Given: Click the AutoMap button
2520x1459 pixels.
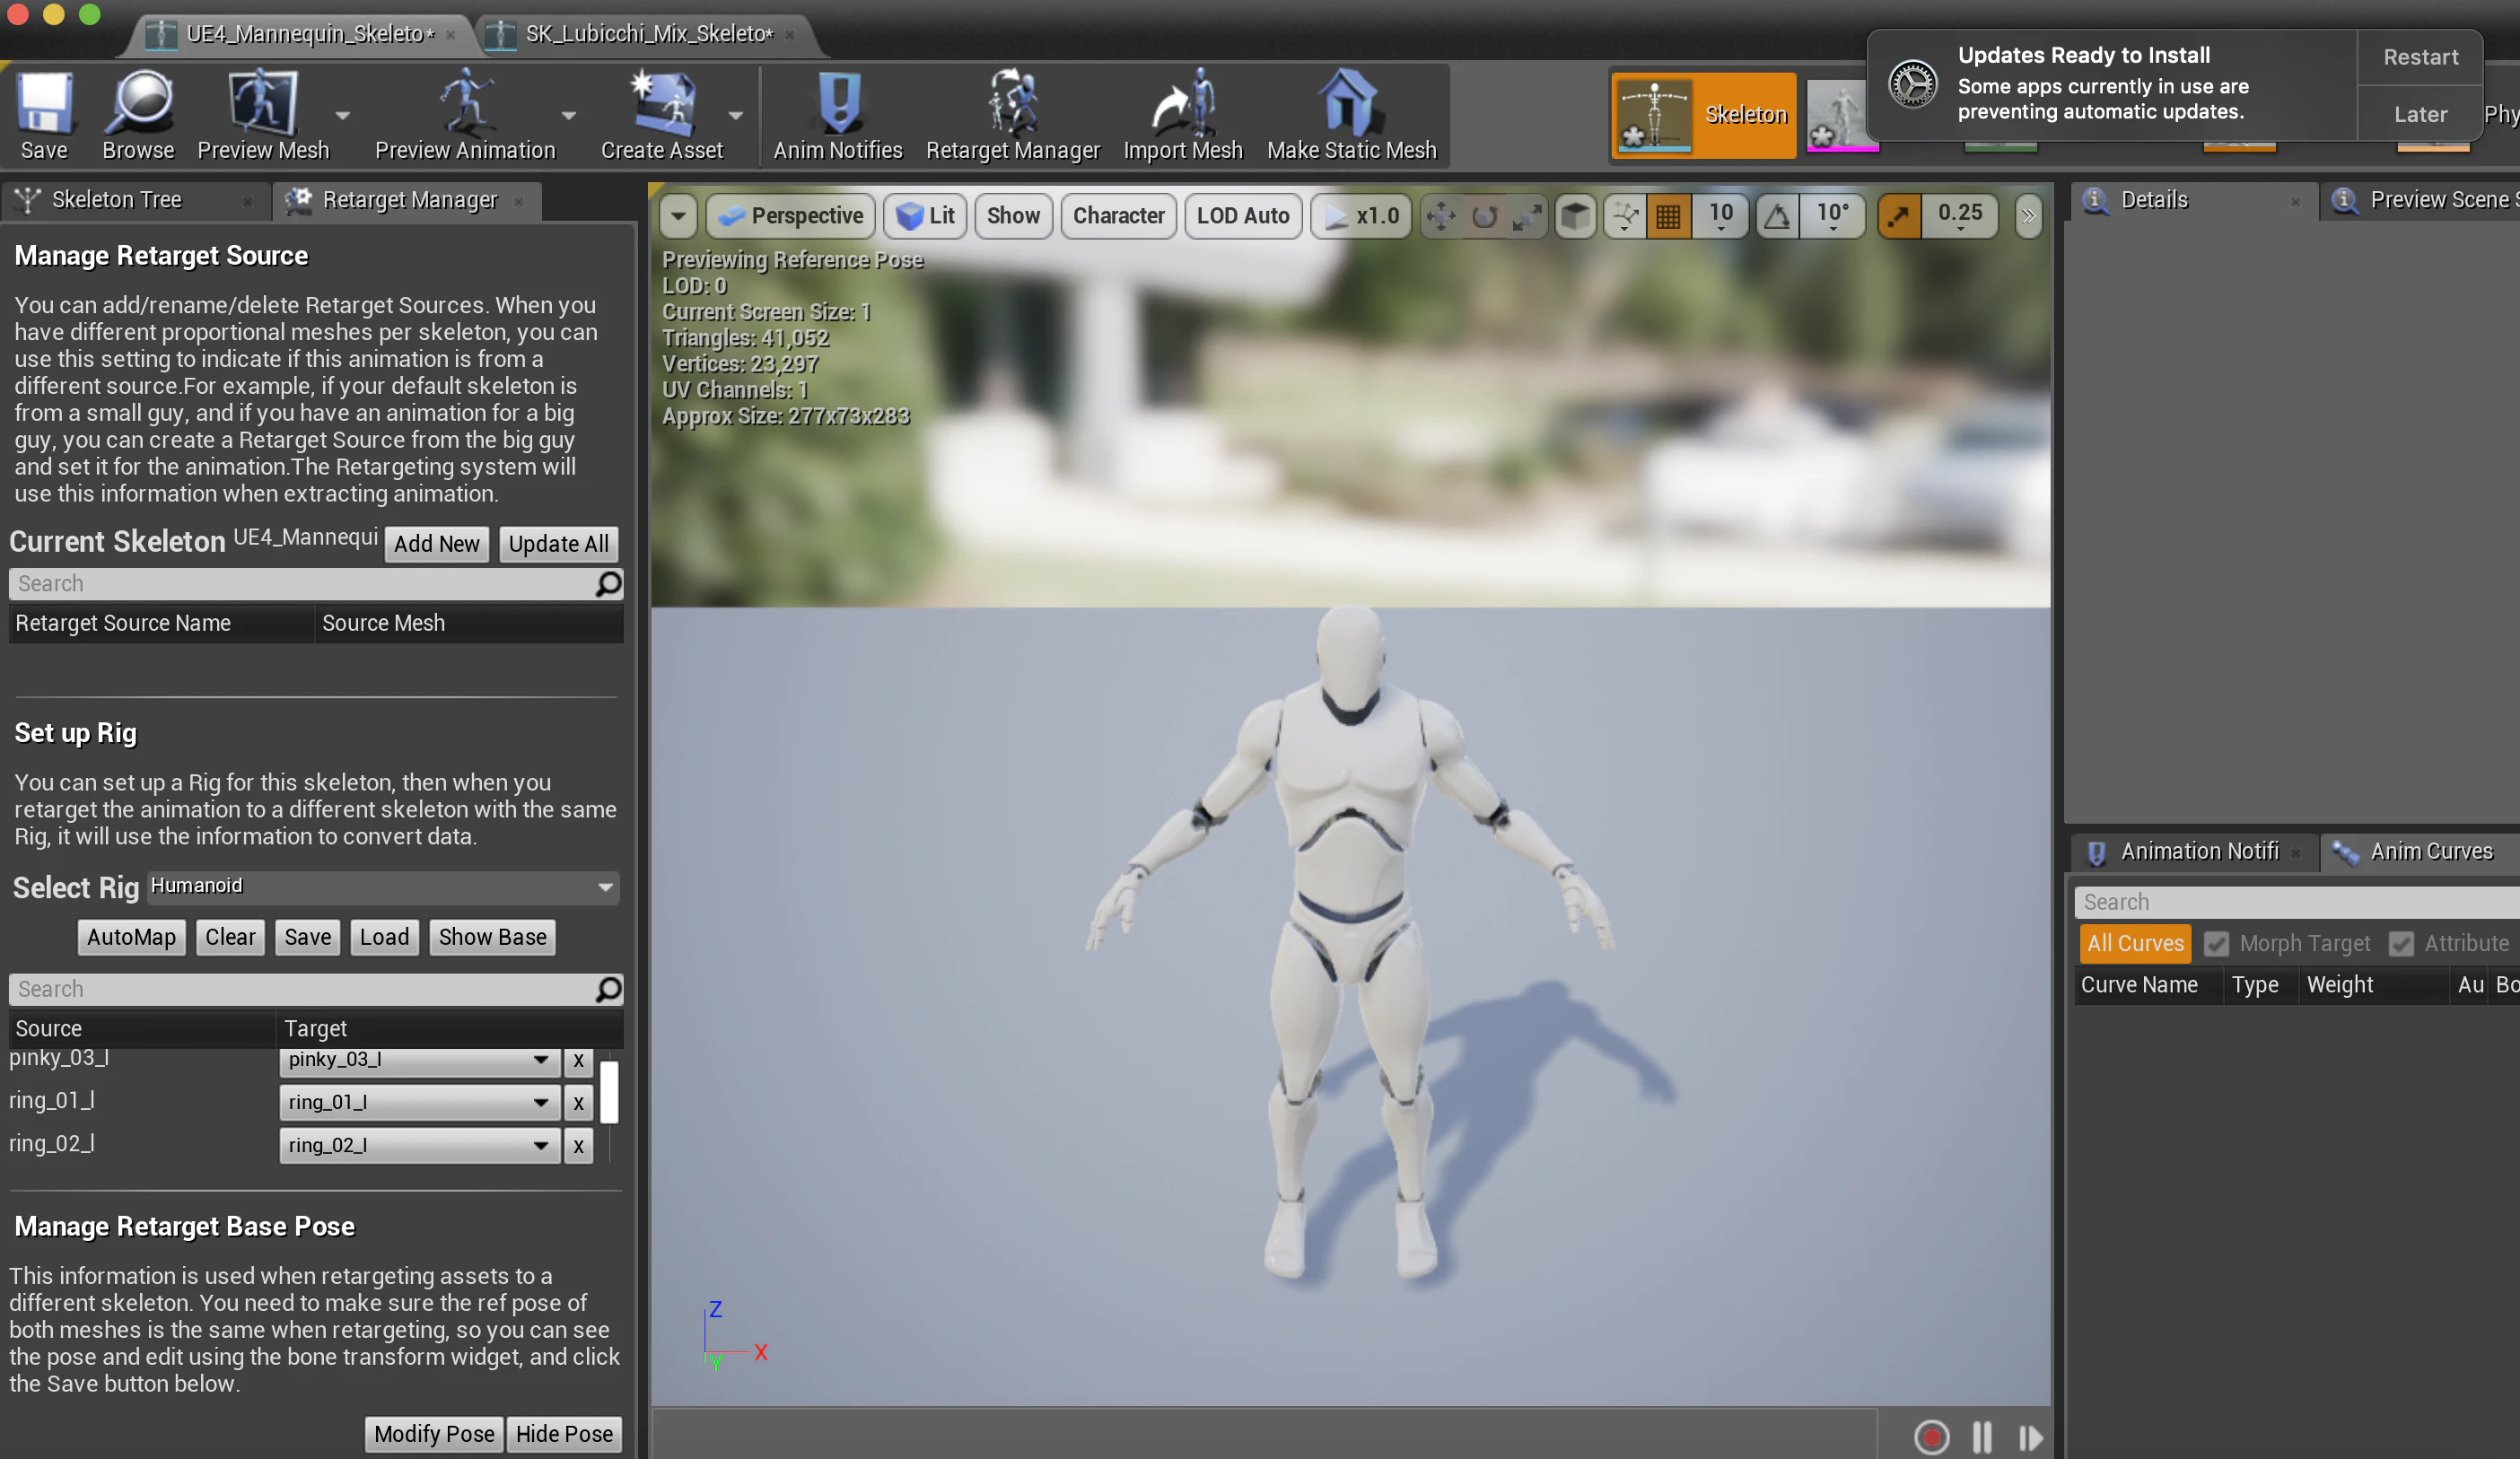Looking at the screenshot, I should coord(131,938).
